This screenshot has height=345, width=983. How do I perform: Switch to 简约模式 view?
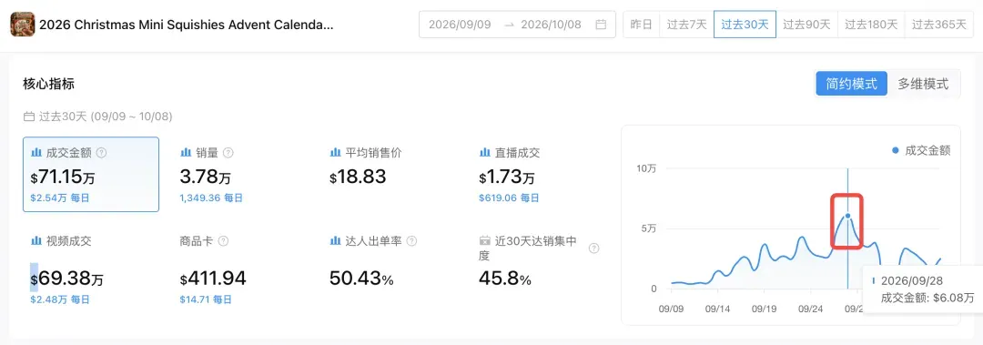tap(851, 84)
